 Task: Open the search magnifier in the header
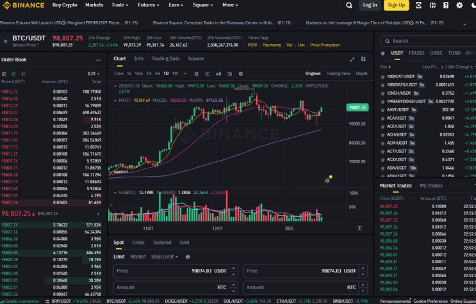[349, 5]
